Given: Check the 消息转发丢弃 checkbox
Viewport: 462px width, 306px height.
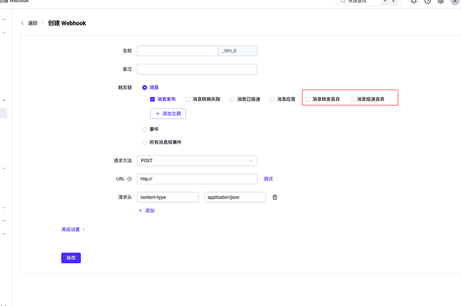Looking at the screenshot, I should click(x=307, y=100).
